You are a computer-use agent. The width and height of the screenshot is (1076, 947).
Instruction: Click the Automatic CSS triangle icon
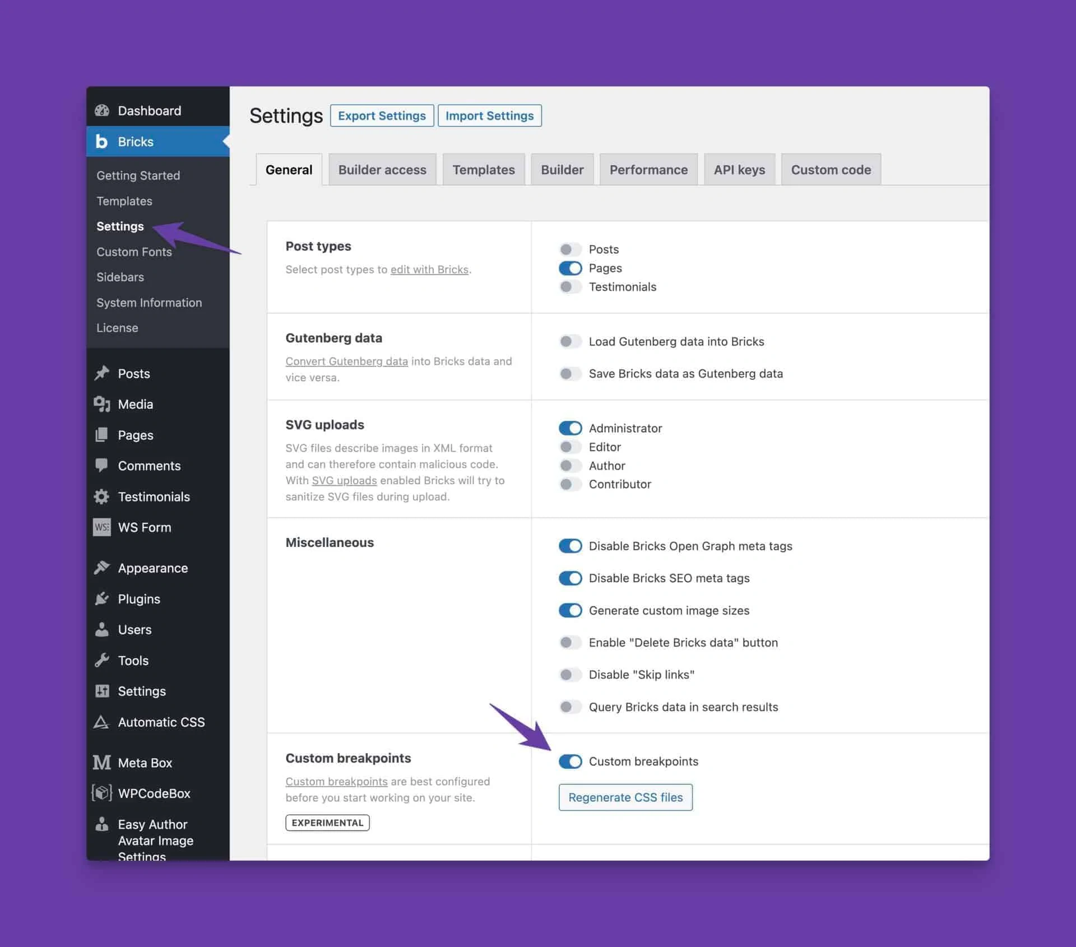(101, 722)
